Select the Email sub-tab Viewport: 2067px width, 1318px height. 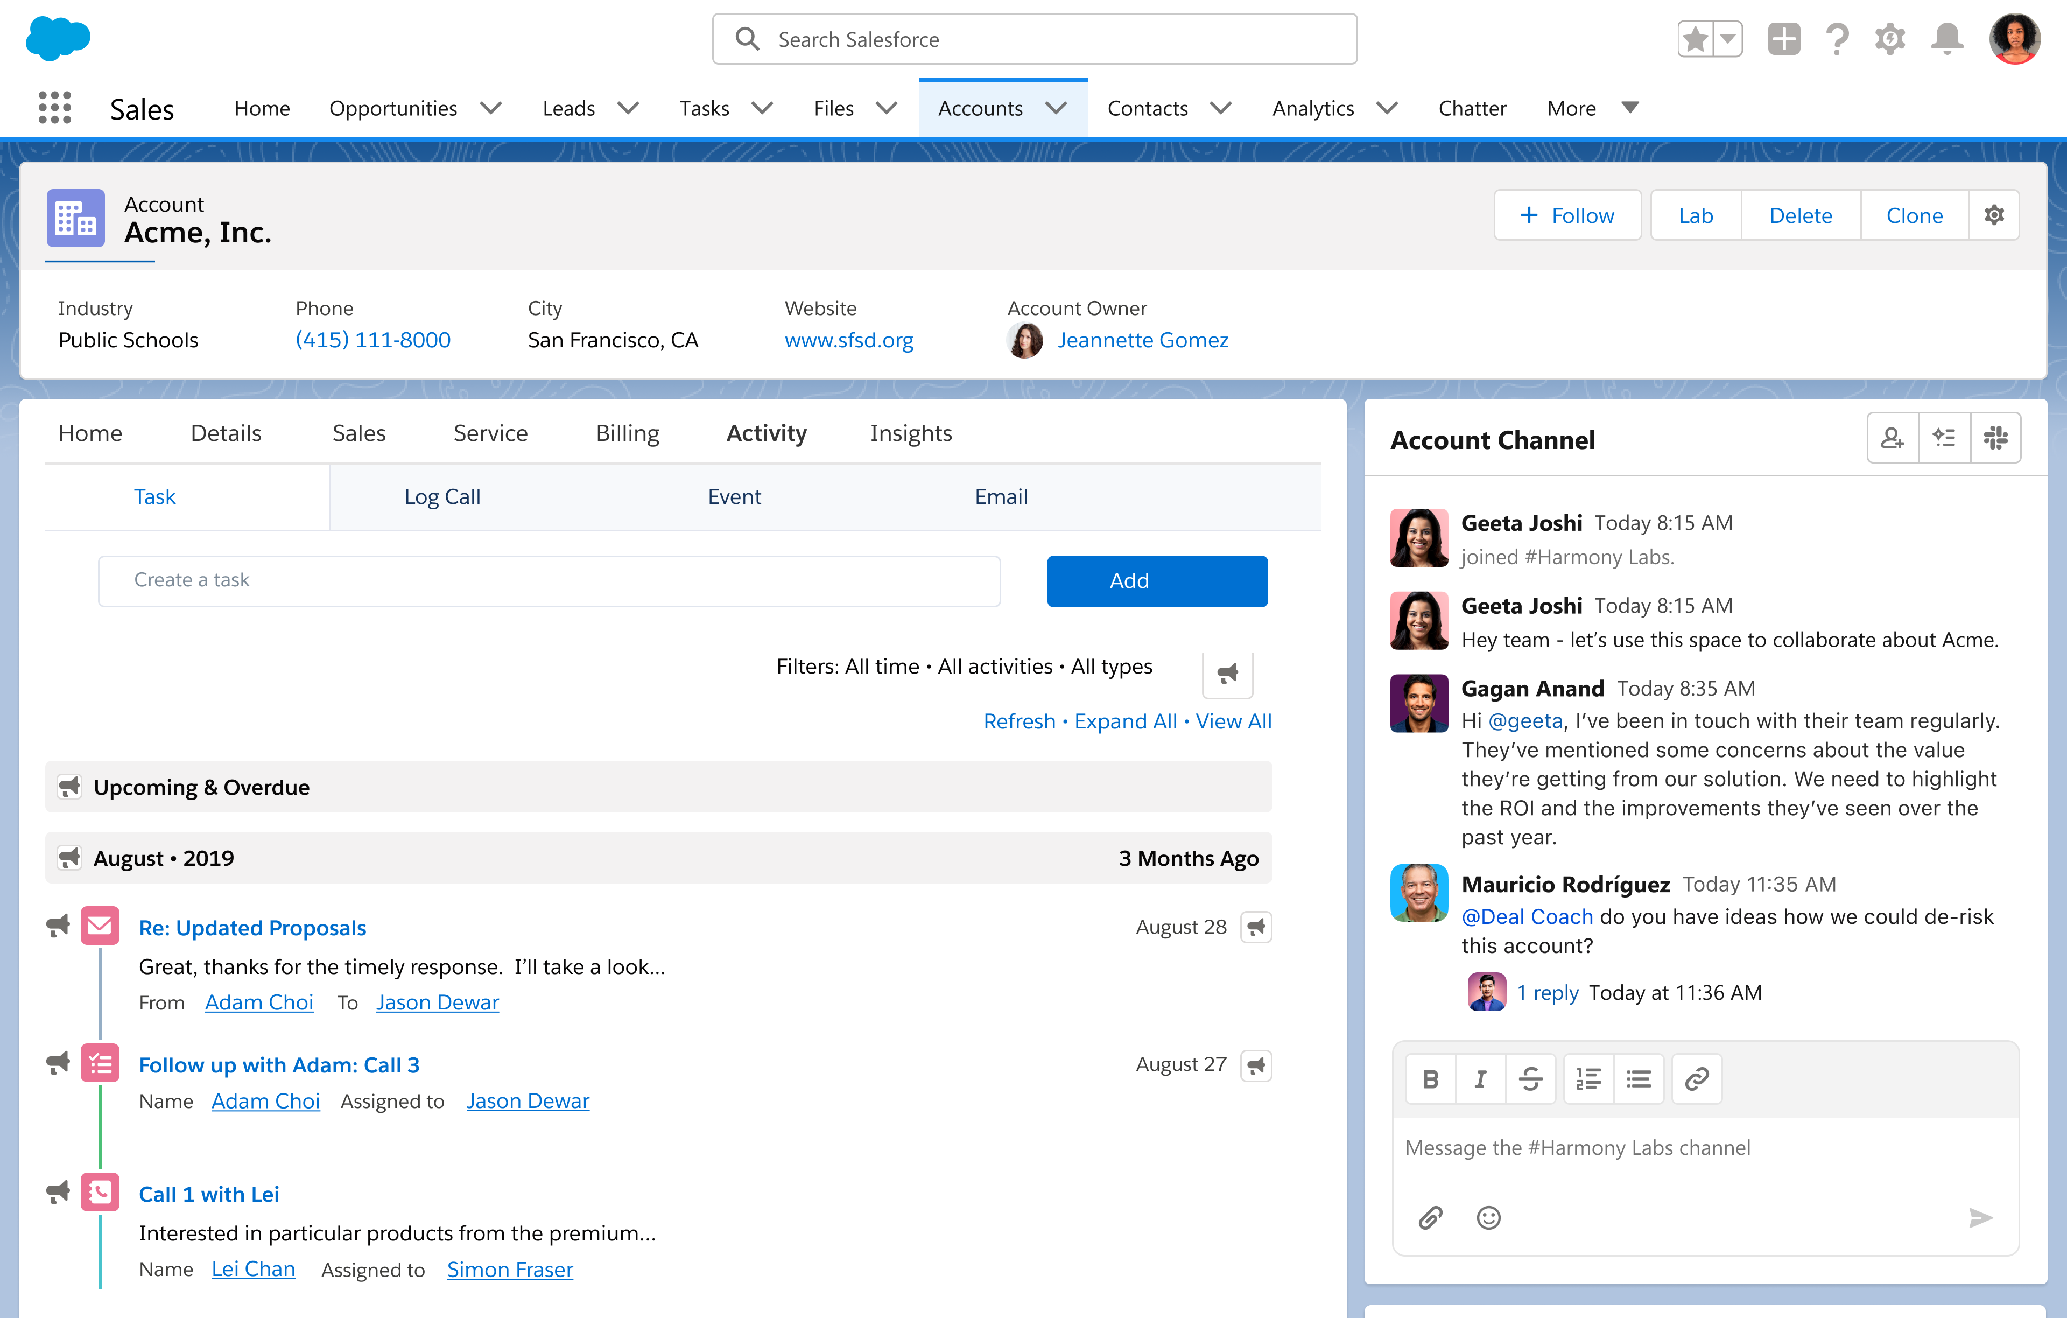(x=1001, y=496)
